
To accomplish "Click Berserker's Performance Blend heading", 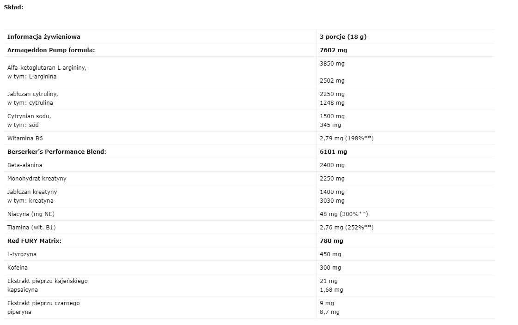I will pos(56,151).
